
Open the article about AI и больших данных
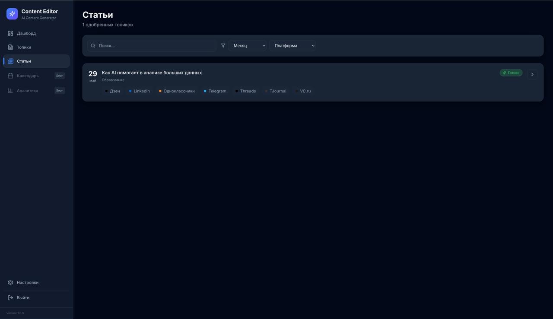152,73
